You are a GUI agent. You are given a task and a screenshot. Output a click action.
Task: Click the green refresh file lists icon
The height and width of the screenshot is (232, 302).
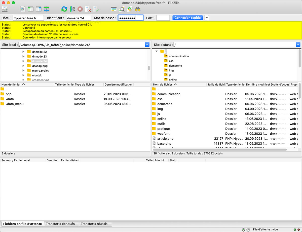64,9
